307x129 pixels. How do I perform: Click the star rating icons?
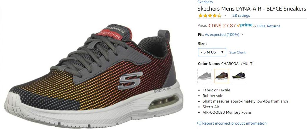coord(210,16)
